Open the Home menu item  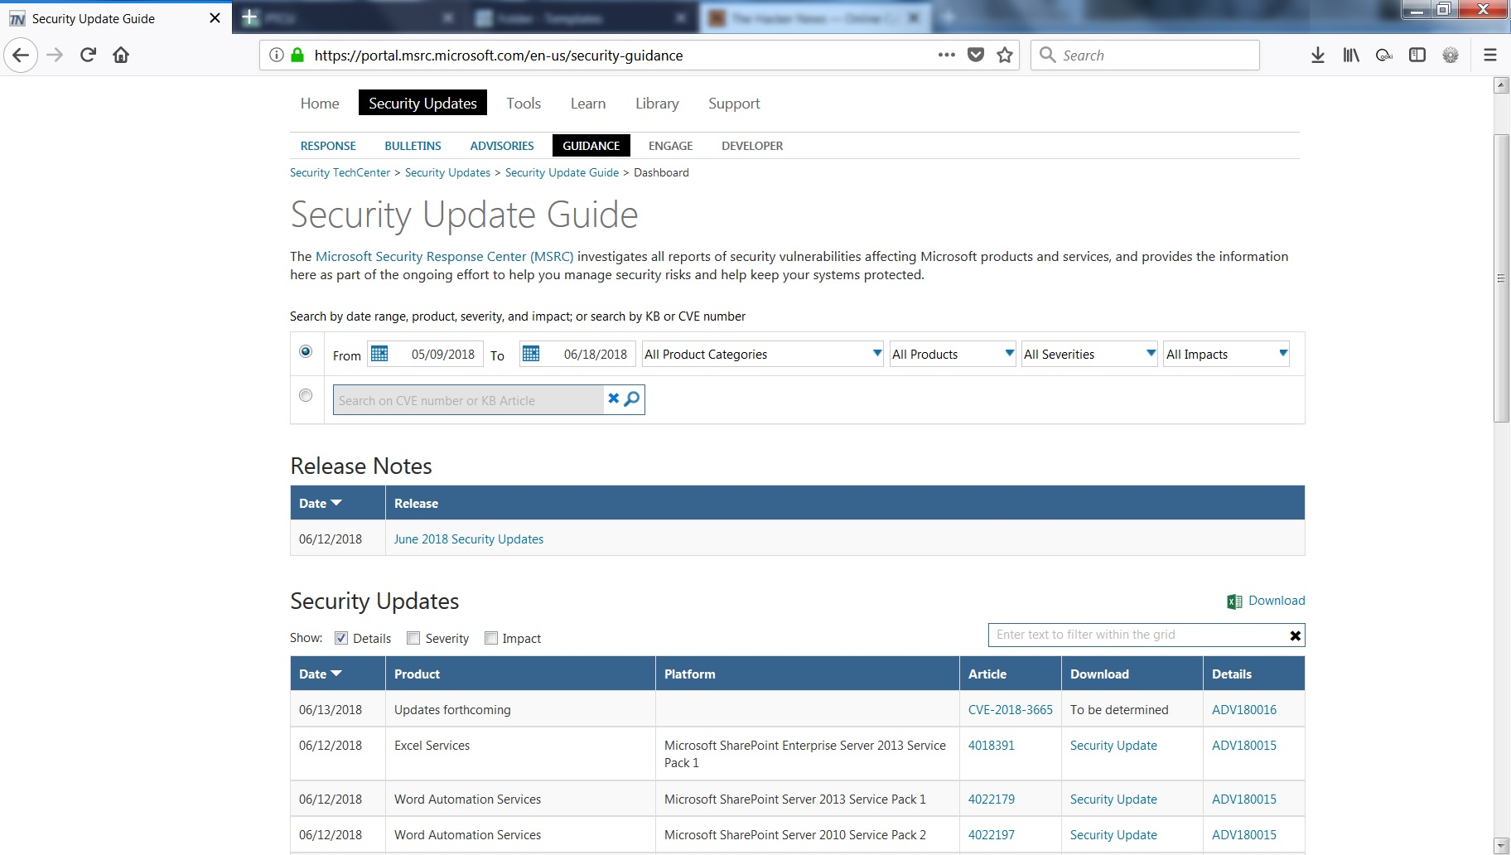coord(320,104)
